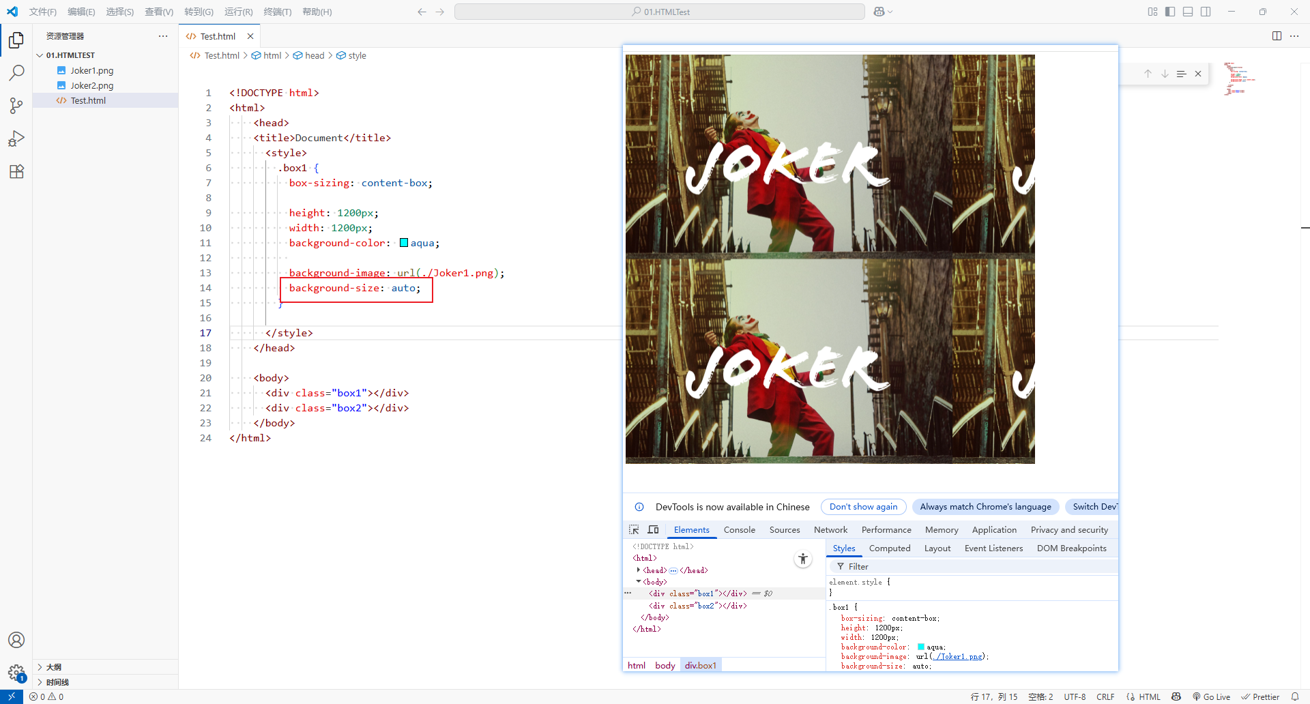Toggle the bottom panel

(1188, 12)
